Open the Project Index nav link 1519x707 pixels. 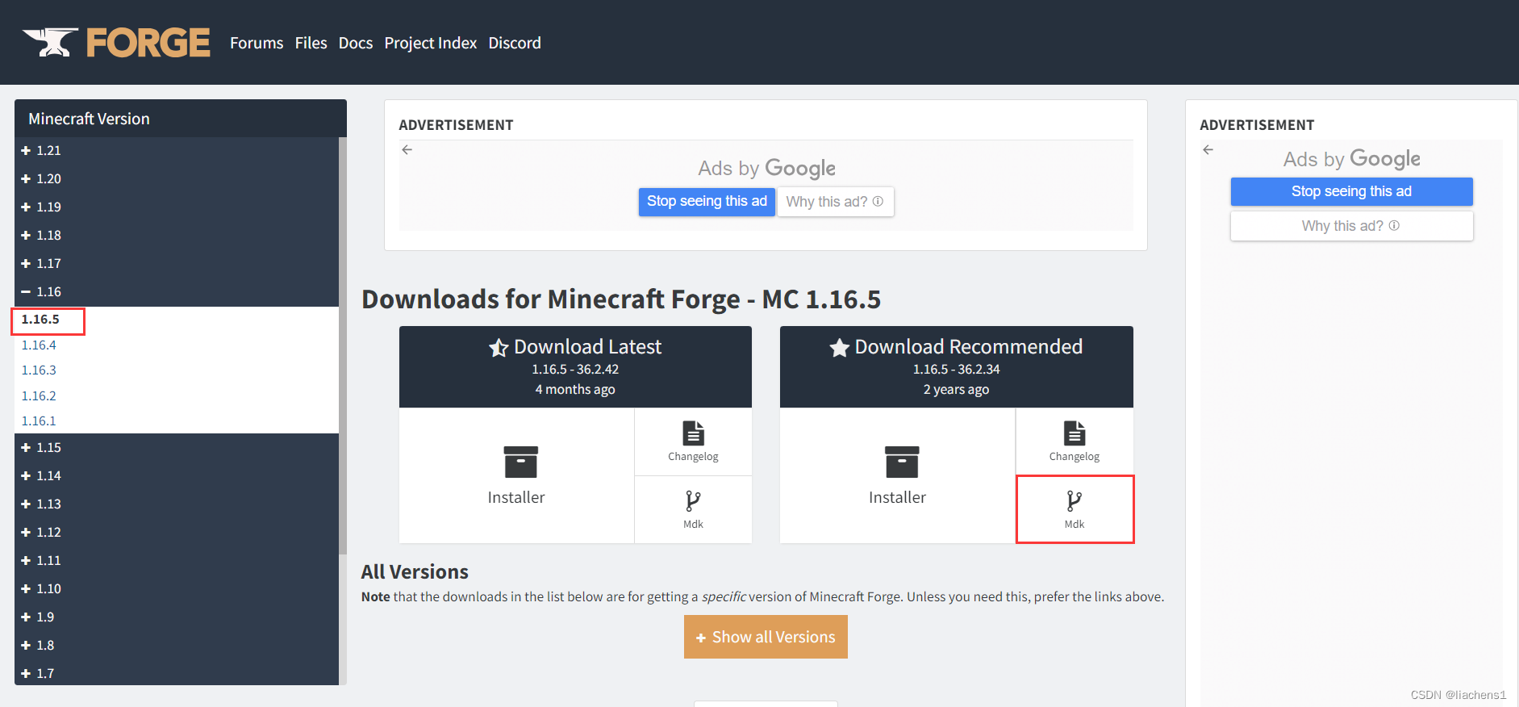click(x=430, y=43)
